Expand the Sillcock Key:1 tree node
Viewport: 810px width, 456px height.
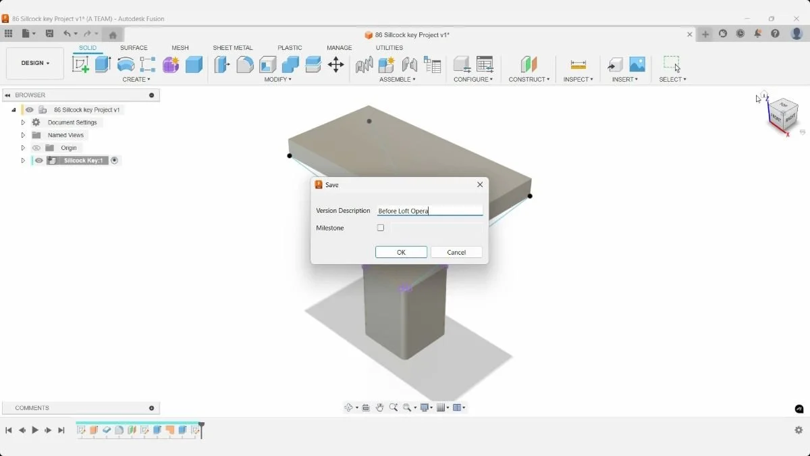pyautogui.click(x=23, y=161)
